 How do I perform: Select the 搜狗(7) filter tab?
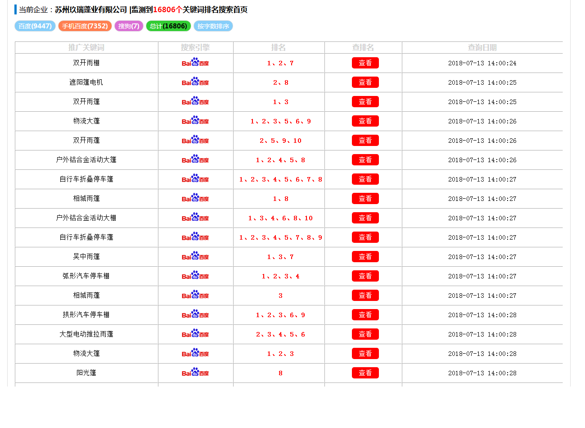pyautogui.click(x=129, y=26)
